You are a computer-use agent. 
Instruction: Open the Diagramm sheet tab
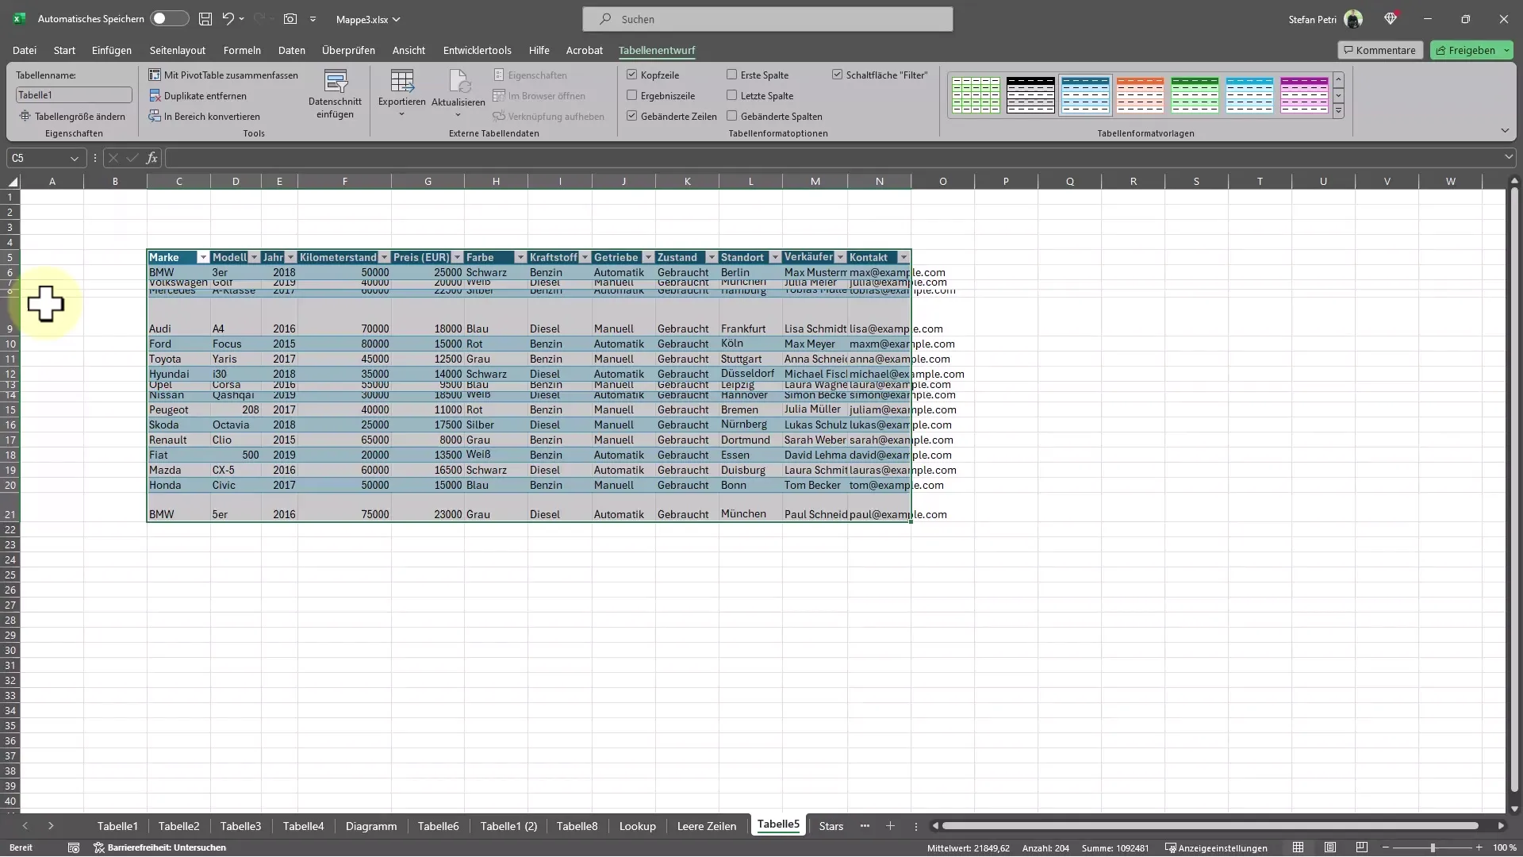coord(371,826)
